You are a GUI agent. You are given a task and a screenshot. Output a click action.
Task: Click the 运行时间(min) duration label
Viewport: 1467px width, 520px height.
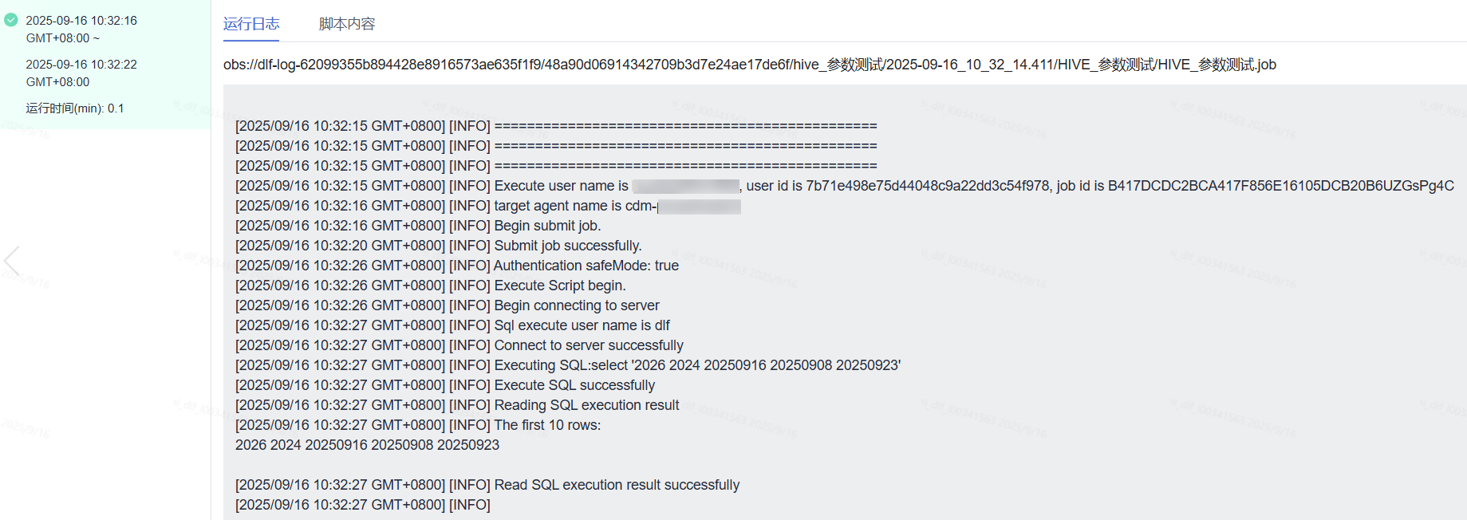[x=75, y=108]
